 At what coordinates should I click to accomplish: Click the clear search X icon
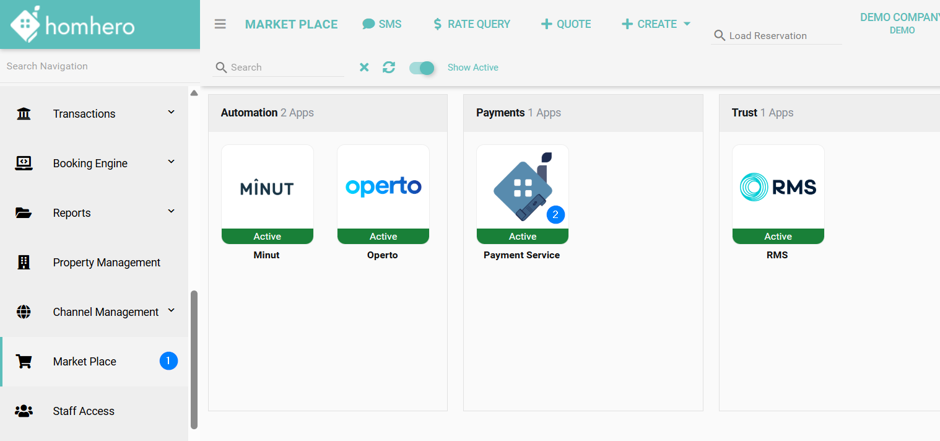click(364, 68)
